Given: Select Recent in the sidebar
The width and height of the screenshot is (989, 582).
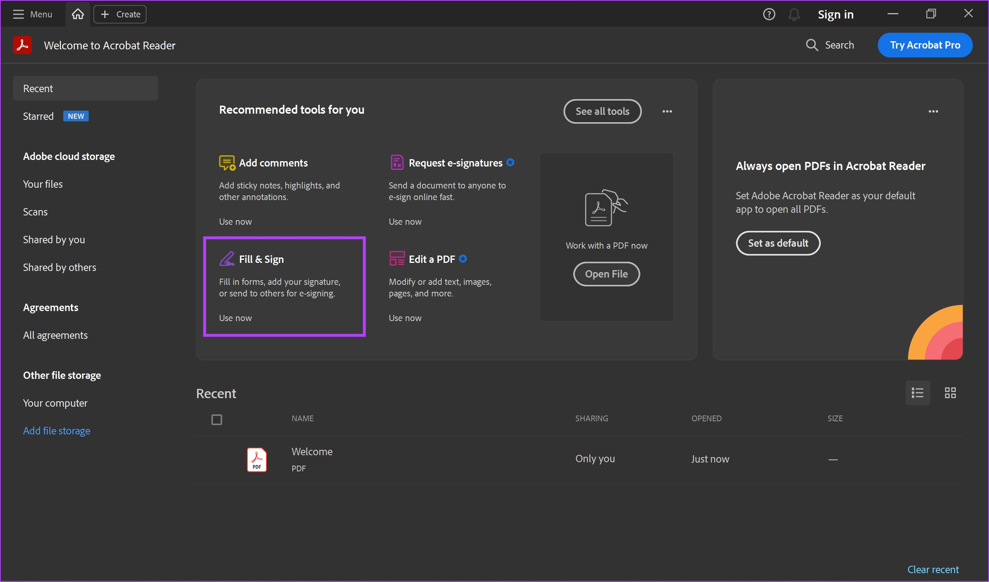Looking at the screenshot, I should tap(86, 88).
